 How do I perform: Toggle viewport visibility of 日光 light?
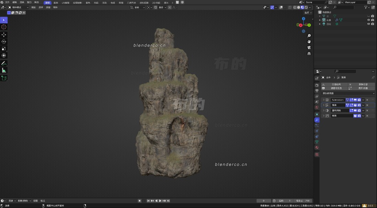coord(368,24)
